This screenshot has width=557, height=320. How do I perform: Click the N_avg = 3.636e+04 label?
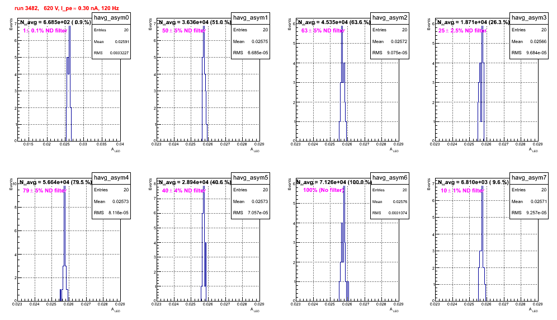(195, 22)
